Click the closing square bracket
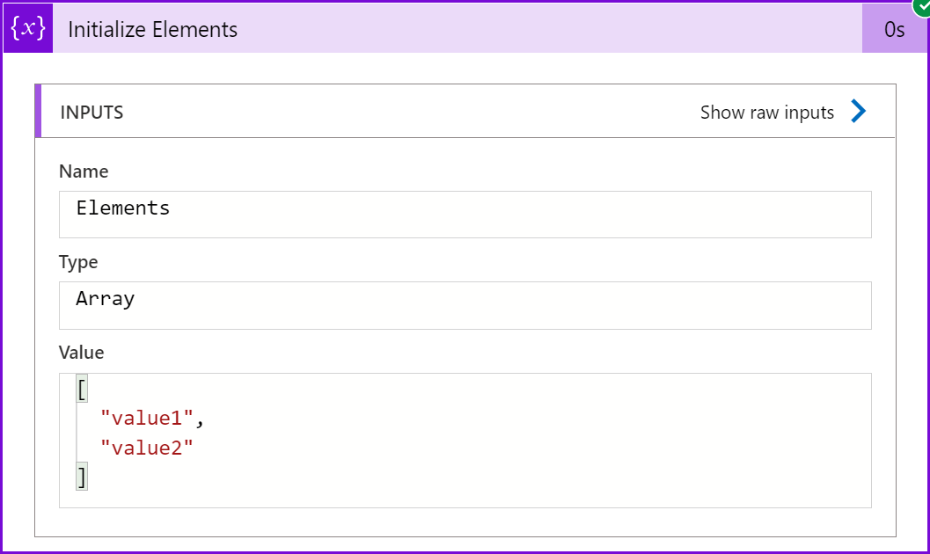 click(82, 477)
